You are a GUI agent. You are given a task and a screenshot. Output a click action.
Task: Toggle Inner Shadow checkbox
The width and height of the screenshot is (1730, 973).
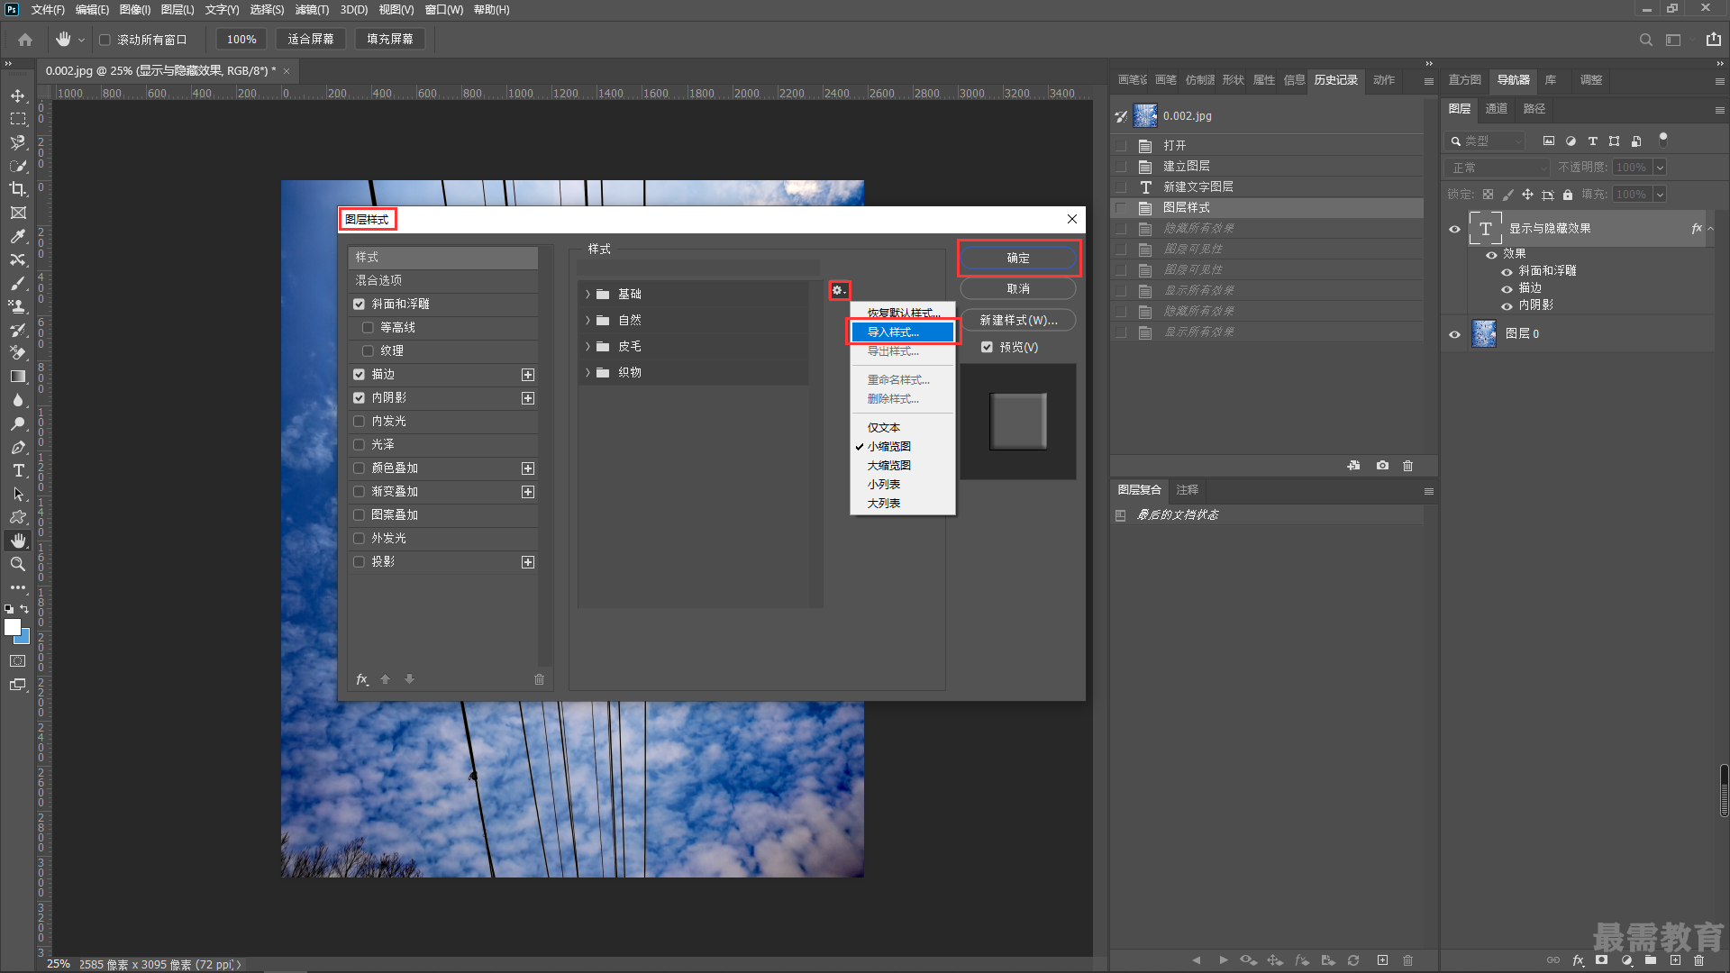point(359,398)
